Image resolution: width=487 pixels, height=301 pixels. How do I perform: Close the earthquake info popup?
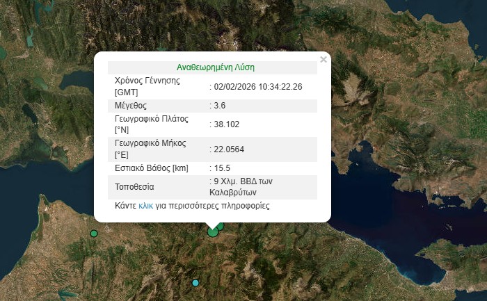click(323, 60)
